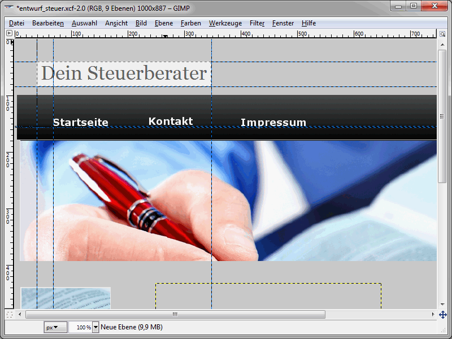Click the red pen photo on canvas
Screen dimensions: 452x339
(228, 201)
